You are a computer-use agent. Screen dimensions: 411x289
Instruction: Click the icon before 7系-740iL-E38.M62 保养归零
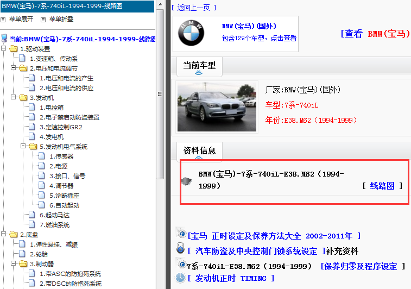pyautogui.click(x=181, y=263)
